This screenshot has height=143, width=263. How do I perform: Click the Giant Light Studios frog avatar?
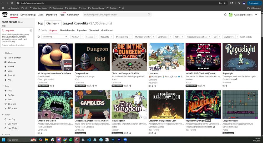tap(231, 15)
